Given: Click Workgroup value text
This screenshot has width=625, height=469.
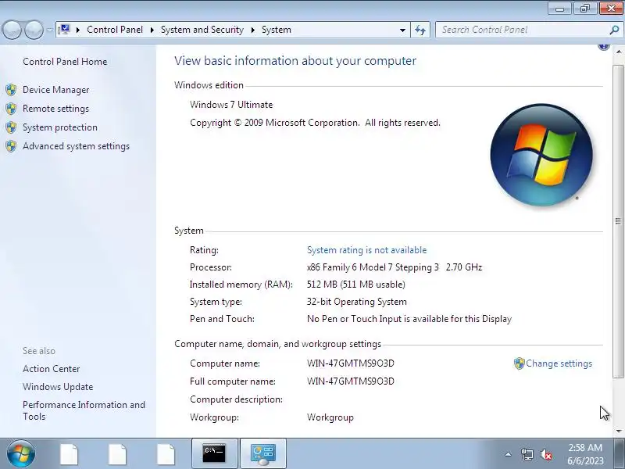Looking at the screenshot, I should (330, 417).
